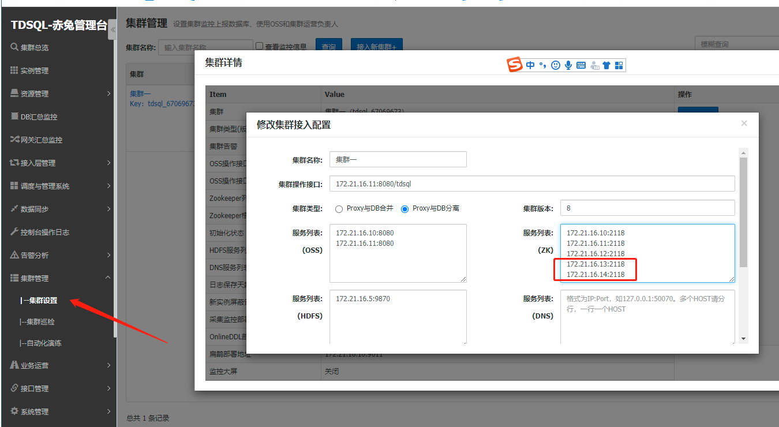The height and width of the screenshot is (427, 779).
Task: Click the dialog's vertical scrollbar down arrow
Action: pyautogui.click(x=744, y=339)
